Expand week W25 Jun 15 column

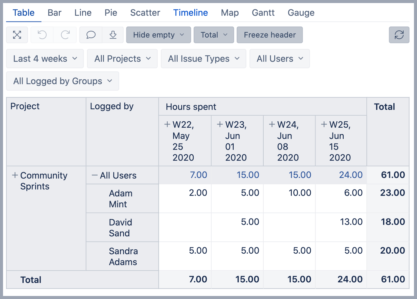point(324,124)
